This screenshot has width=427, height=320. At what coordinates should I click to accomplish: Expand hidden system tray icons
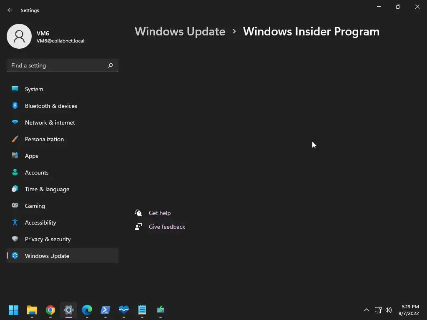click(367, 310)
